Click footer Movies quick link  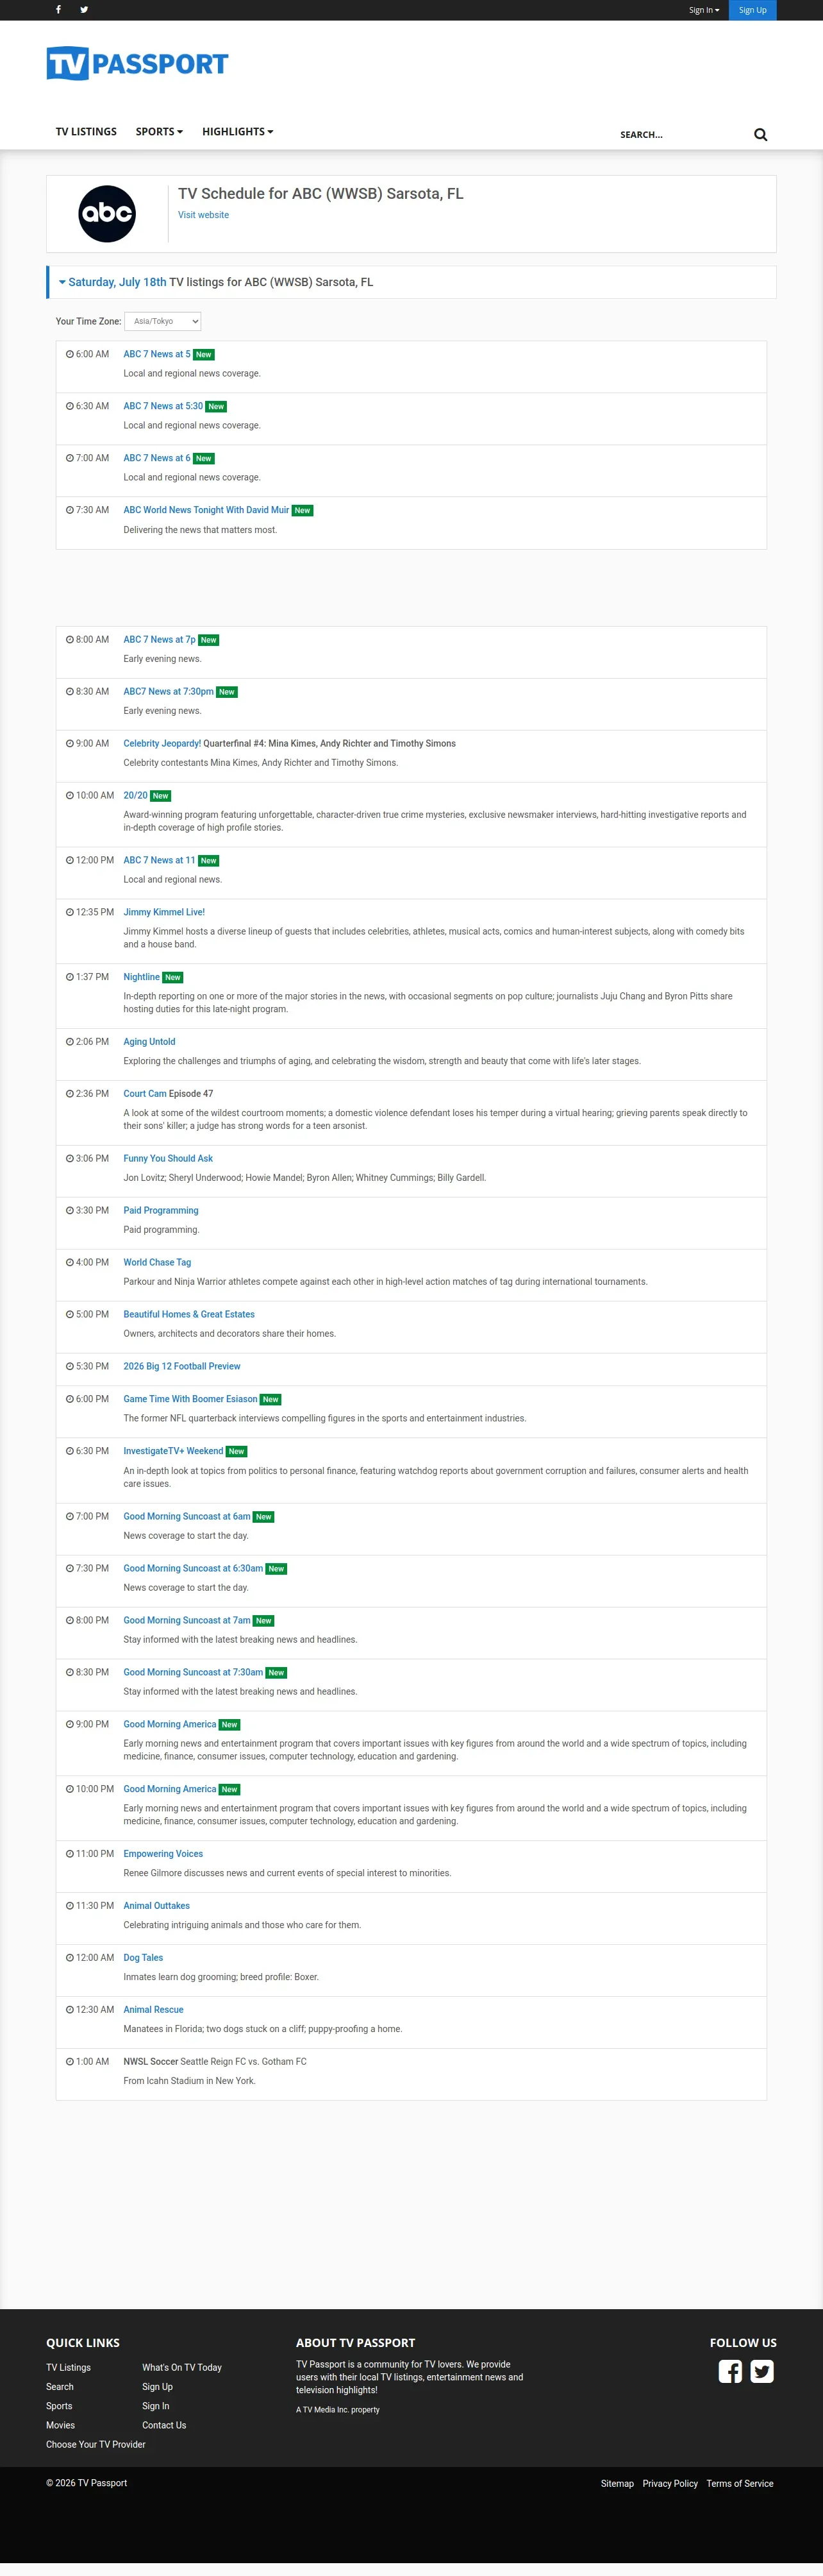coord(60,2425)
